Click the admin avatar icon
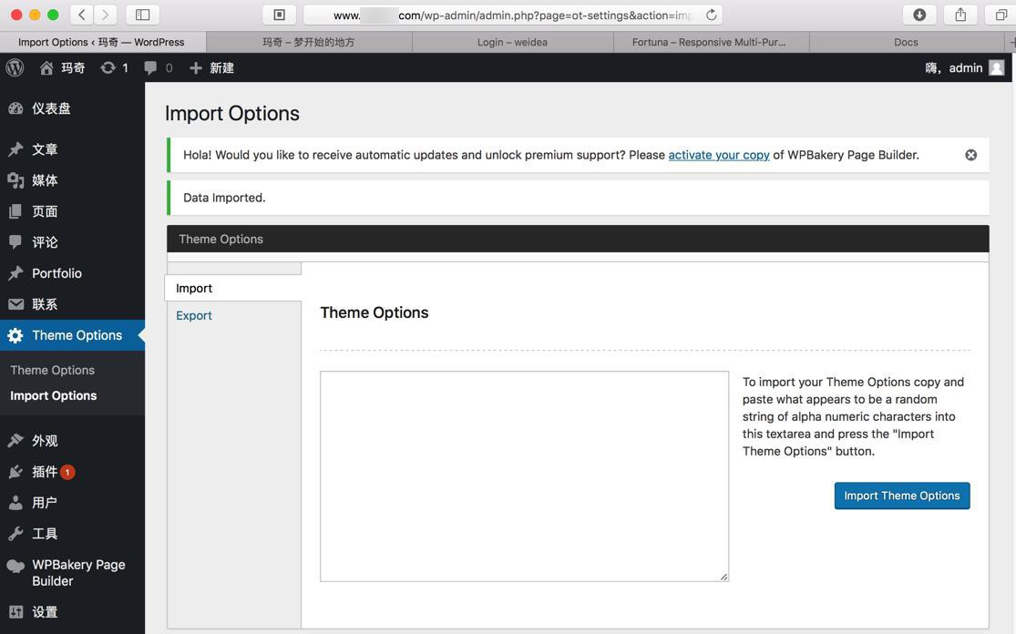1016x634 pixels. click(x=997, y=68)
